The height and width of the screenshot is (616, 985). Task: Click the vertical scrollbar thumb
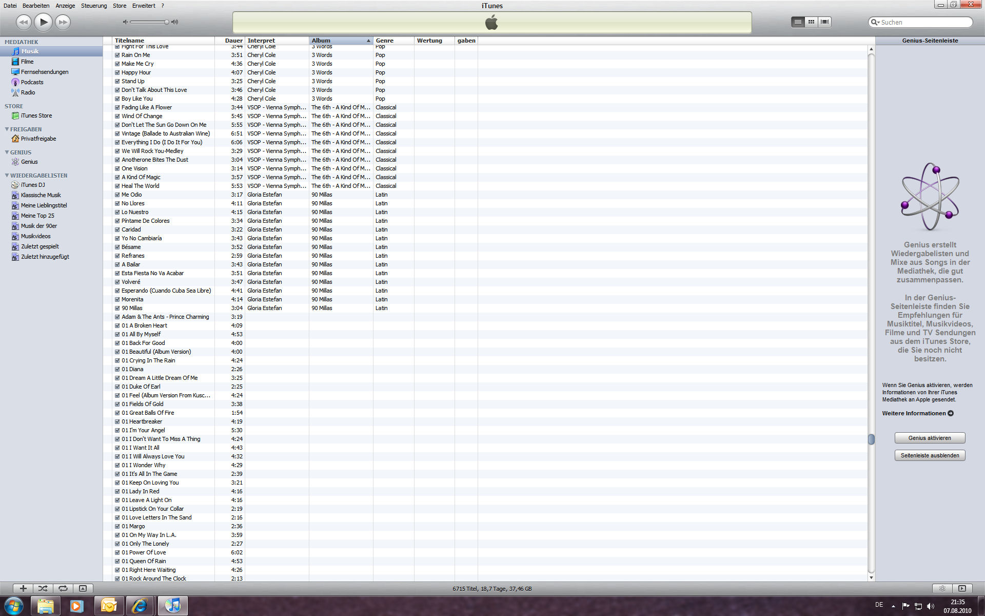pos(871,439)
